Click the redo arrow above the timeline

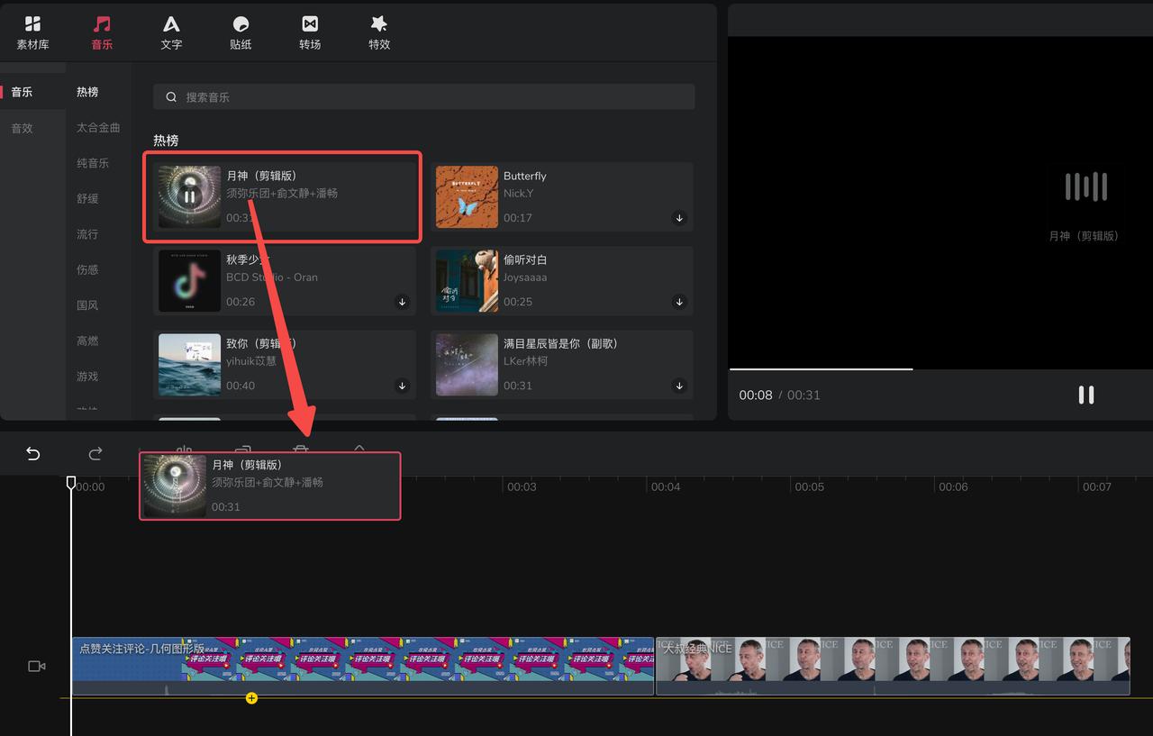coord(95,454)
